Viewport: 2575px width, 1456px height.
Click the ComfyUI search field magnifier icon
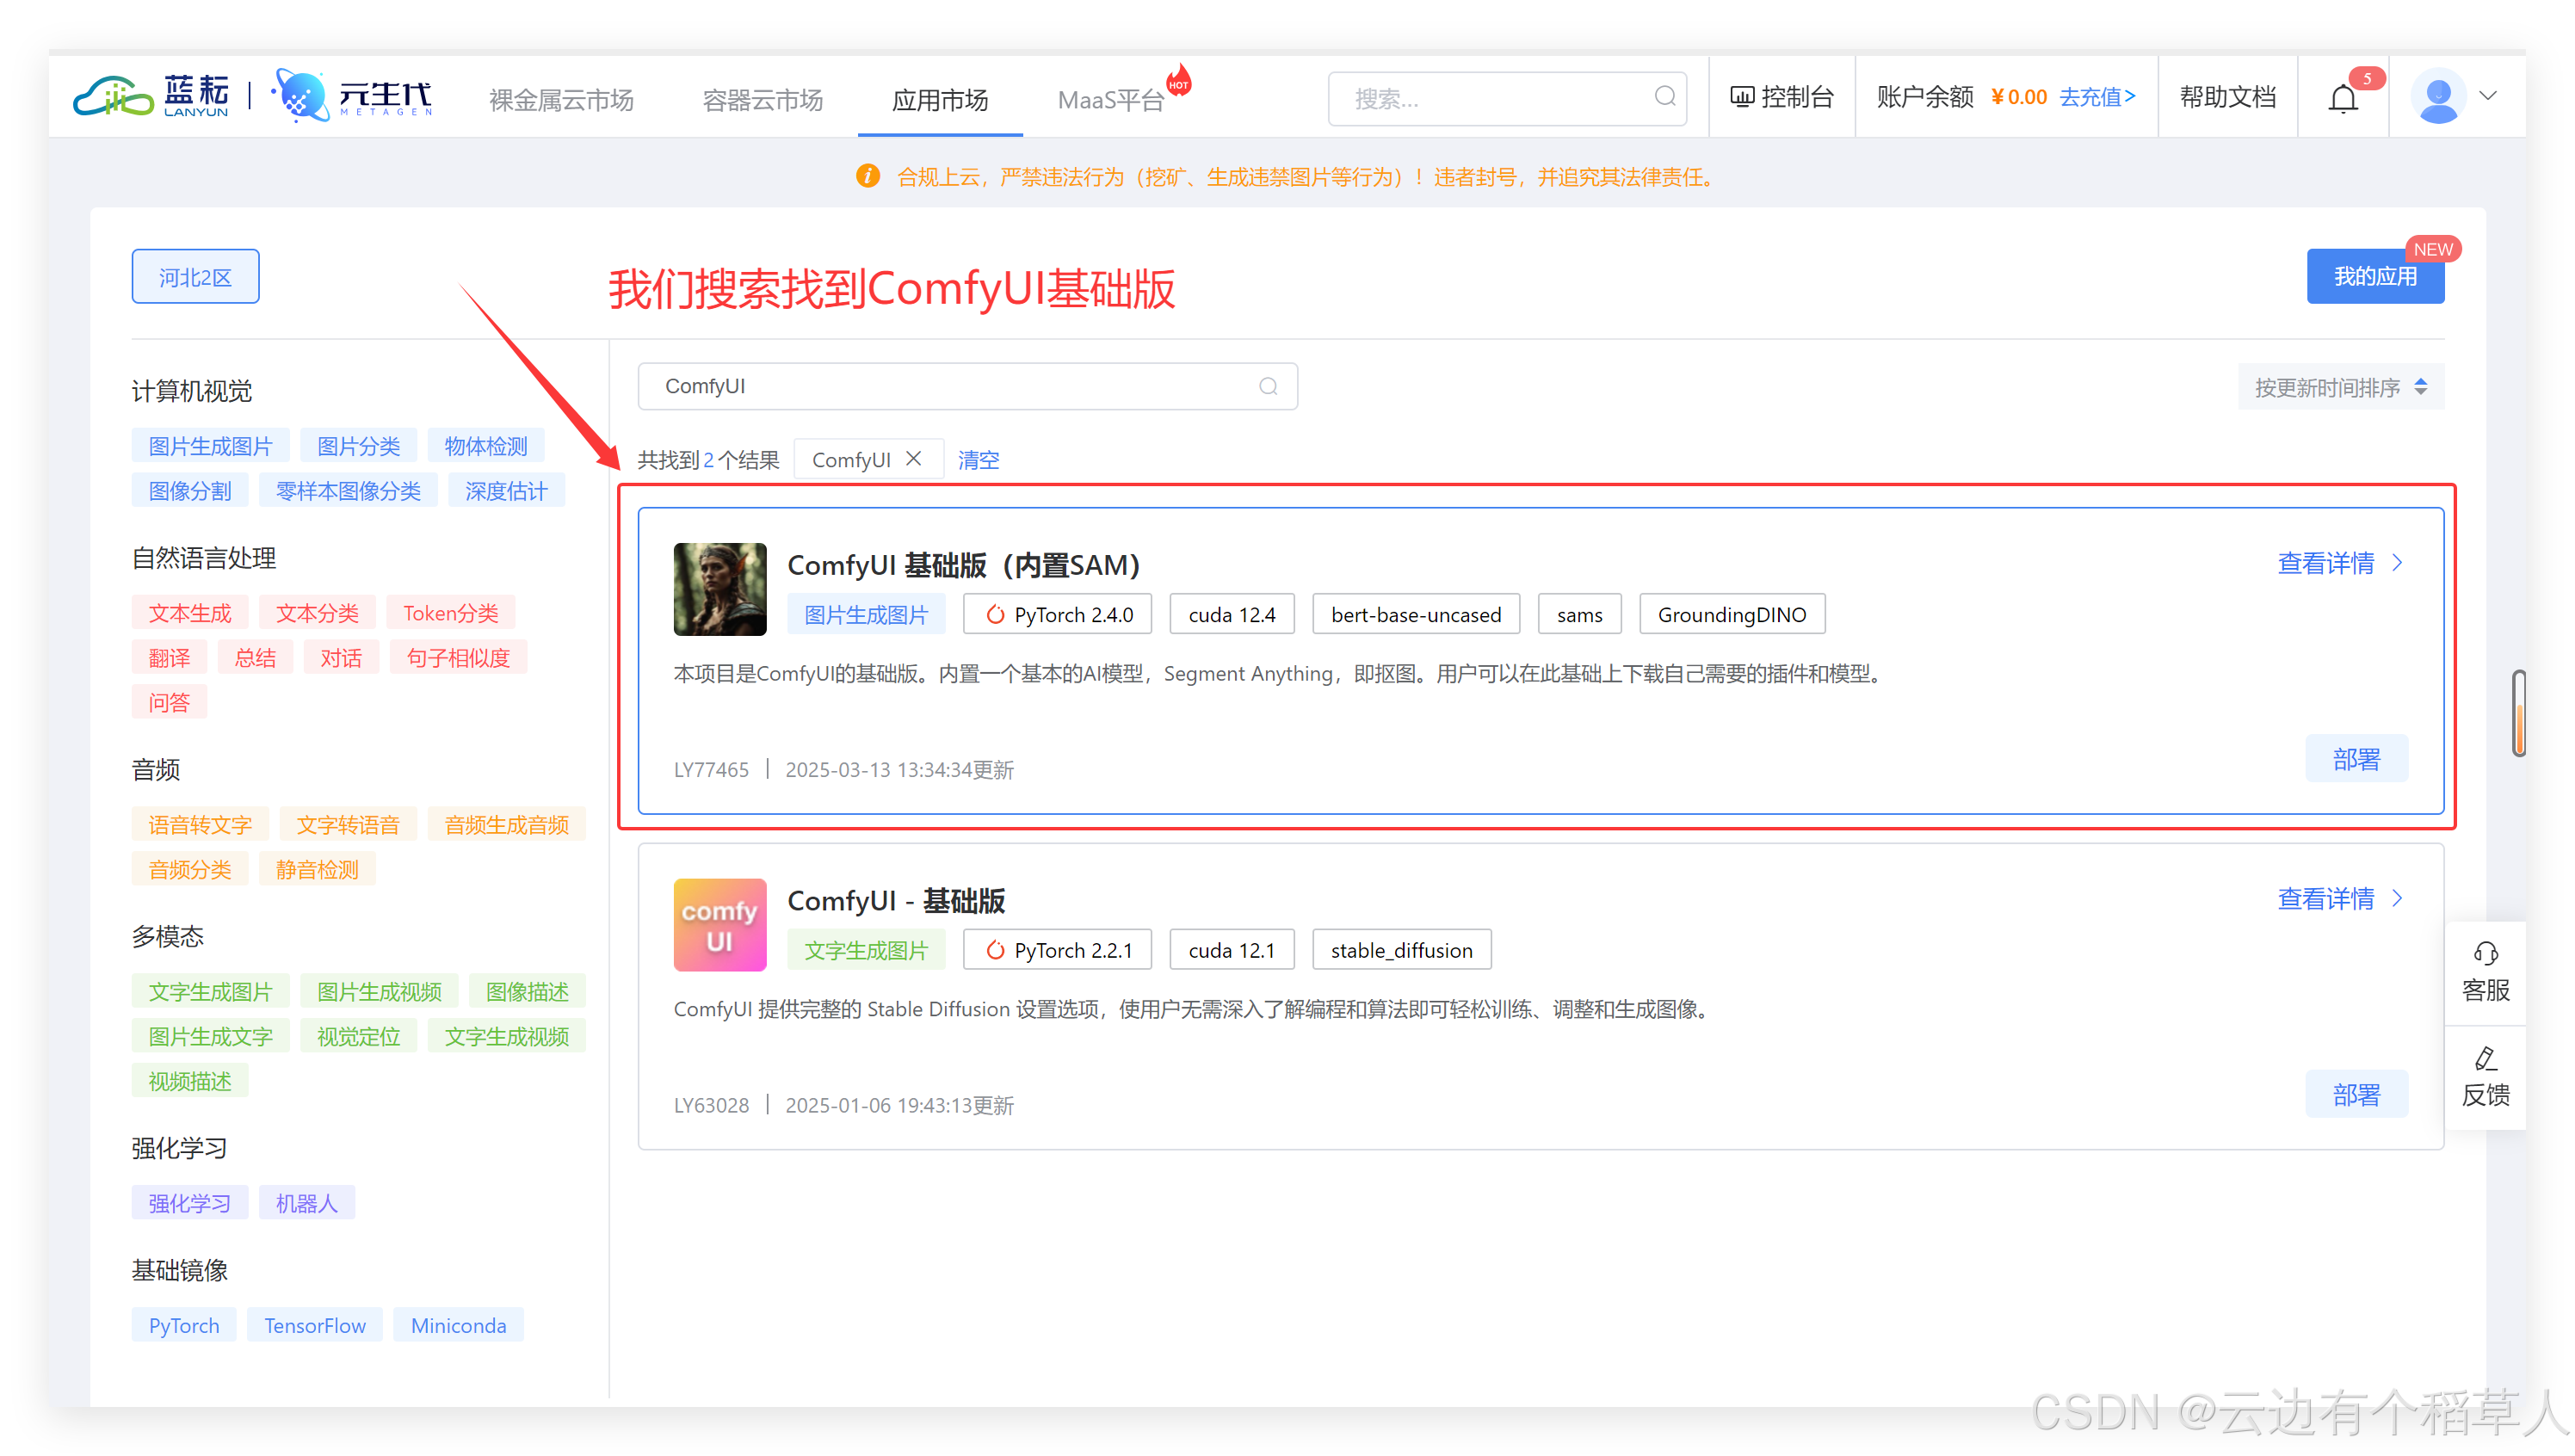pyautogui.click(x=1268, y=386)
